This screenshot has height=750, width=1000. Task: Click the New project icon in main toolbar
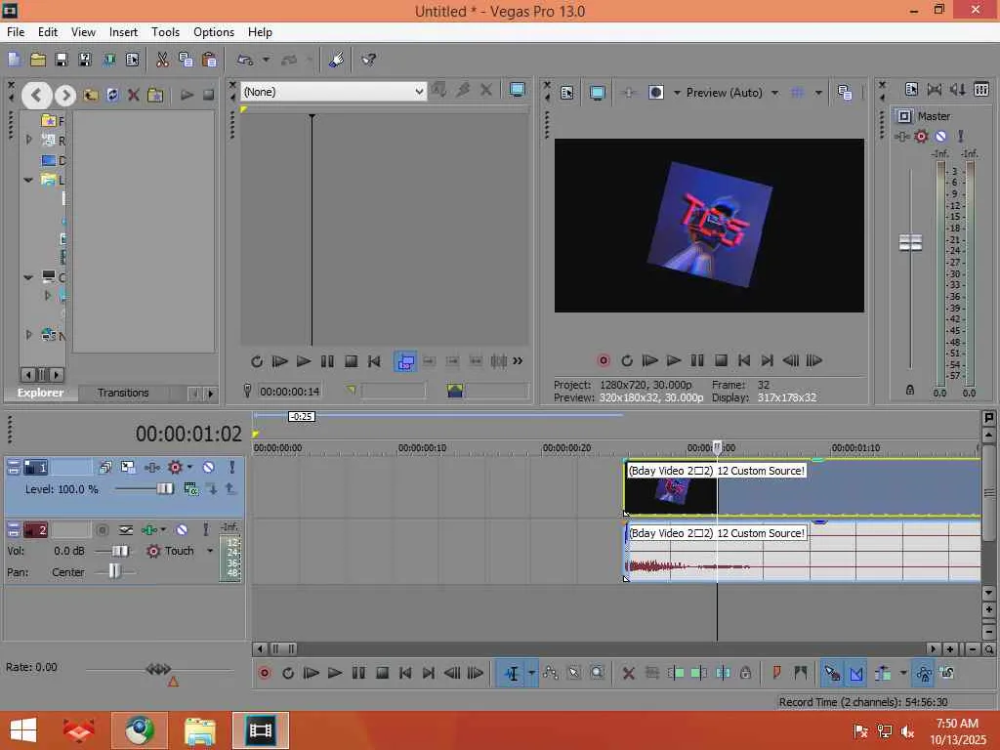point(14,60)
